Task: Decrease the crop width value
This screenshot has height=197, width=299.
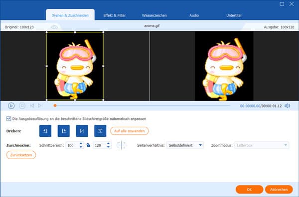Action: tap(81, 147)
